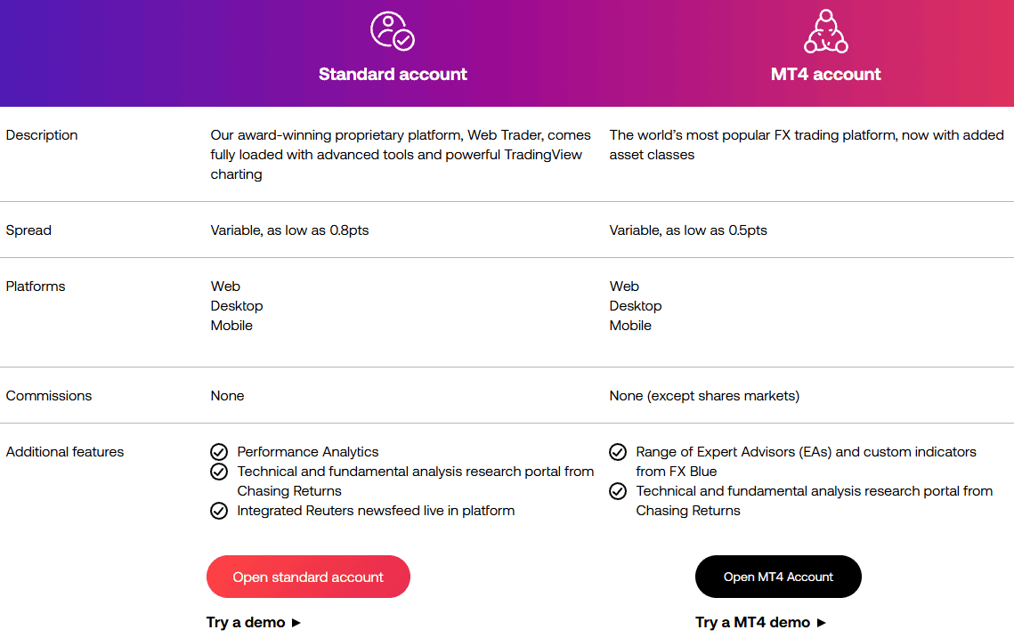Viewport: 1014px width, 638px height.
Task: Click the Spread row label
Action: pyautogui.click(x=28, y=230)
